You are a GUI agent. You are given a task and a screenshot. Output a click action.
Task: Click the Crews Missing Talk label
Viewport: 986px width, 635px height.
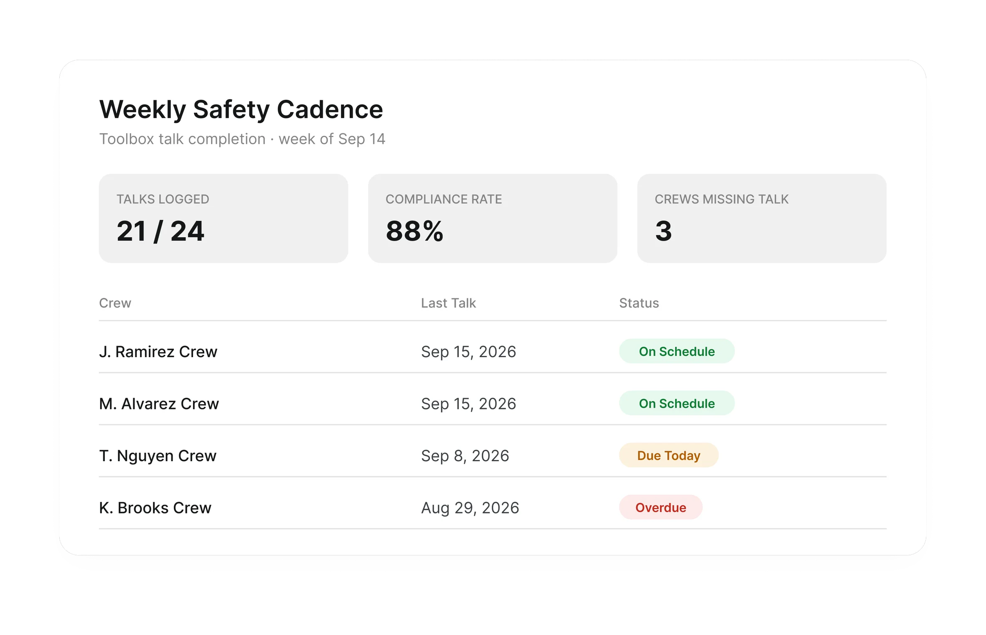coord(722,199)
